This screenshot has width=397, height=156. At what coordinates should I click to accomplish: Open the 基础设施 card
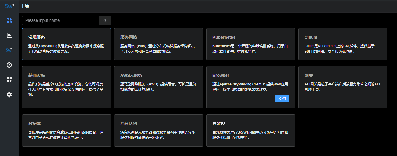(67, 87)
